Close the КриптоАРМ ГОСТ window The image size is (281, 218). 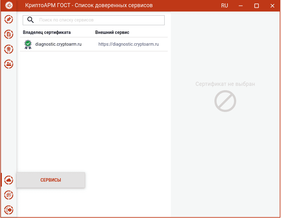[272, 6]
